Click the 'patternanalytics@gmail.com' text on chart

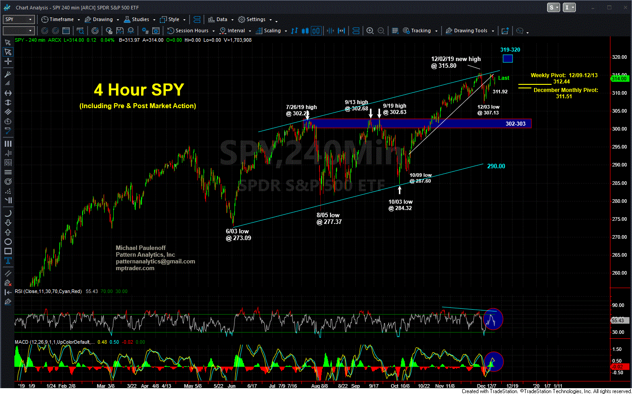(155, 261)
